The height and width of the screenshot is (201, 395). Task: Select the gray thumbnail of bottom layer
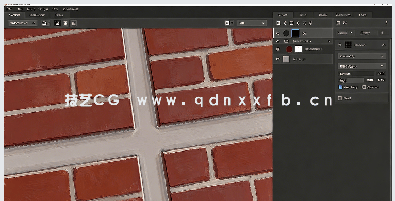(x=286, y=59)
